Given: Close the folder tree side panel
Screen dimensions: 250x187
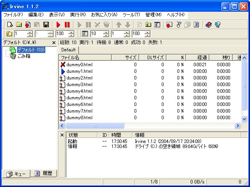Looking at the screenshot, I should click(54, 42).
